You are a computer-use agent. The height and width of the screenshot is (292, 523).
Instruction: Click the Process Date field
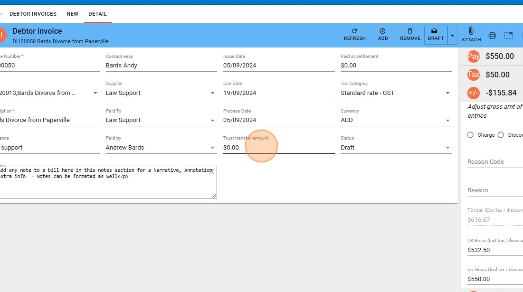[x=279, y=120]
